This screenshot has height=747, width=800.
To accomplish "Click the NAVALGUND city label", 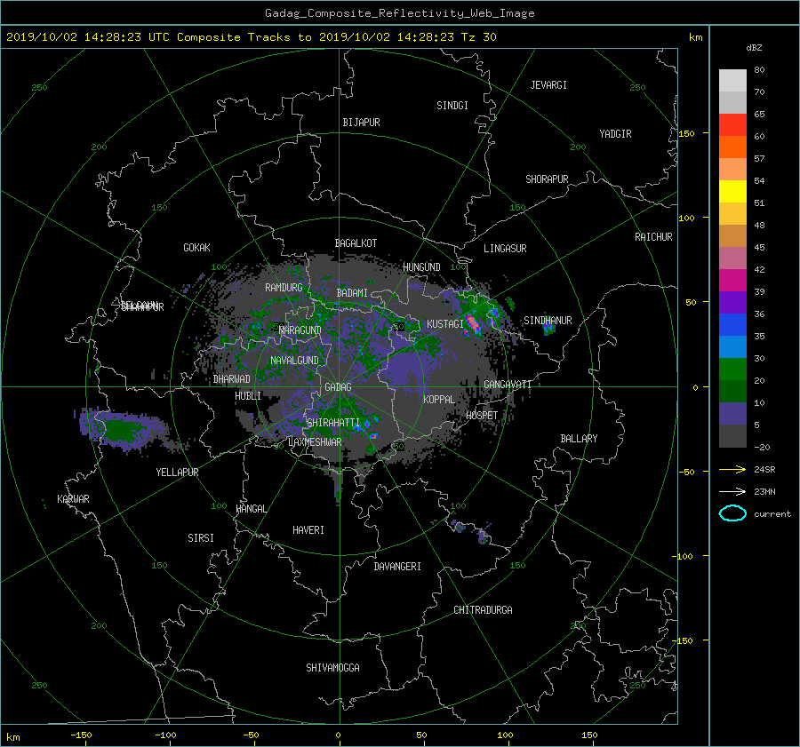I will [x=294, y=361].
